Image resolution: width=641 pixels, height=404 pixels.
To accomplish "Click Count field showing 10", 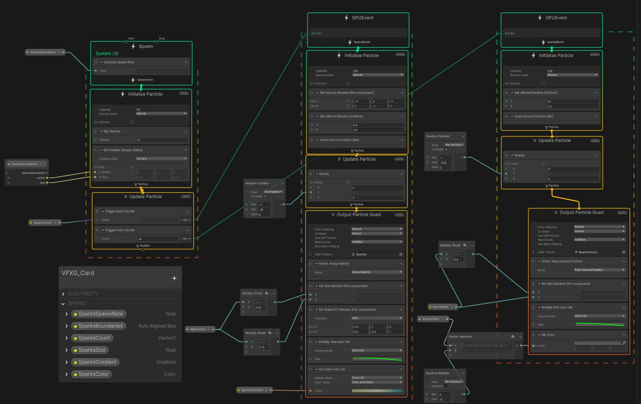I will (157, 239).
